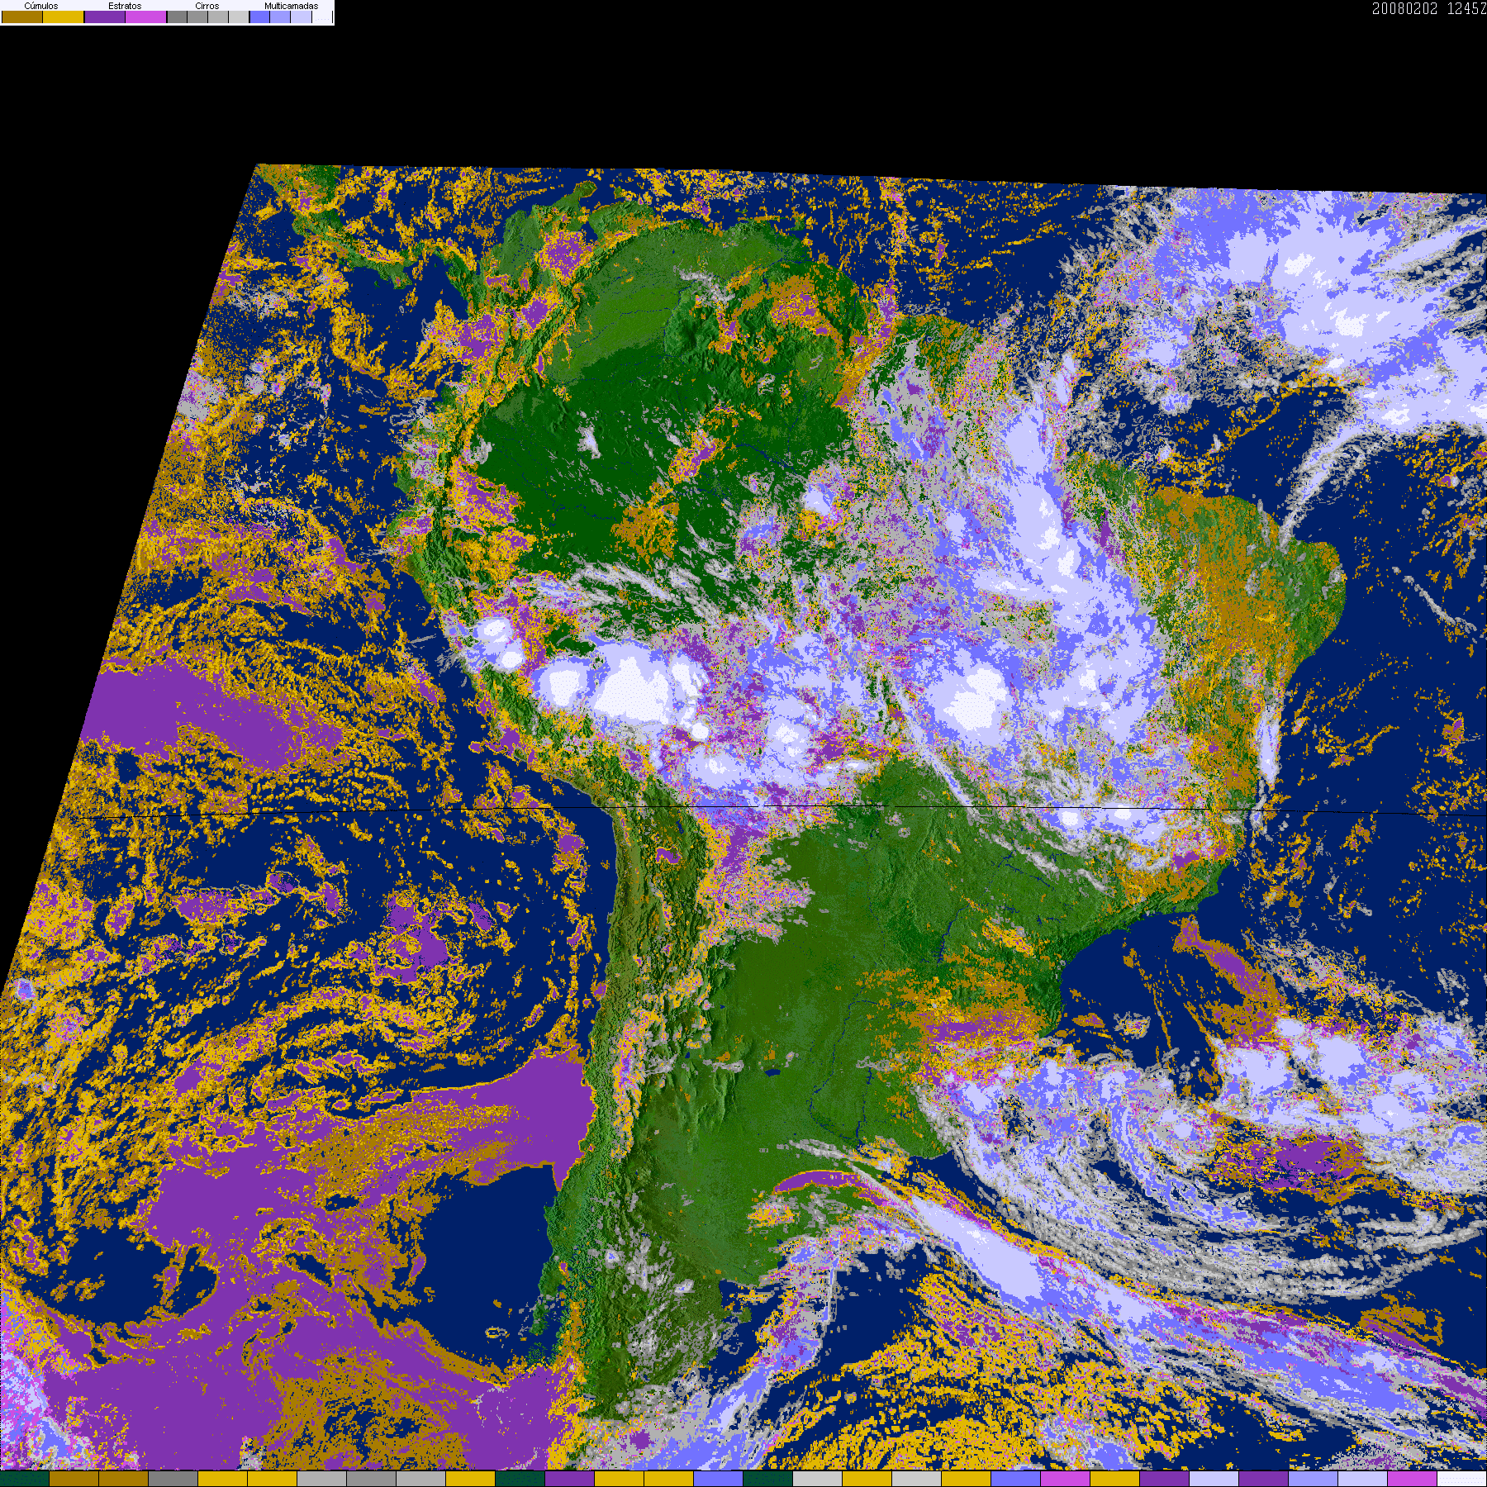Viewport: 1487px width, 1487px height.
Task: Click the 20080202 1245Z timestamp text
Action: pos(1429,8)
